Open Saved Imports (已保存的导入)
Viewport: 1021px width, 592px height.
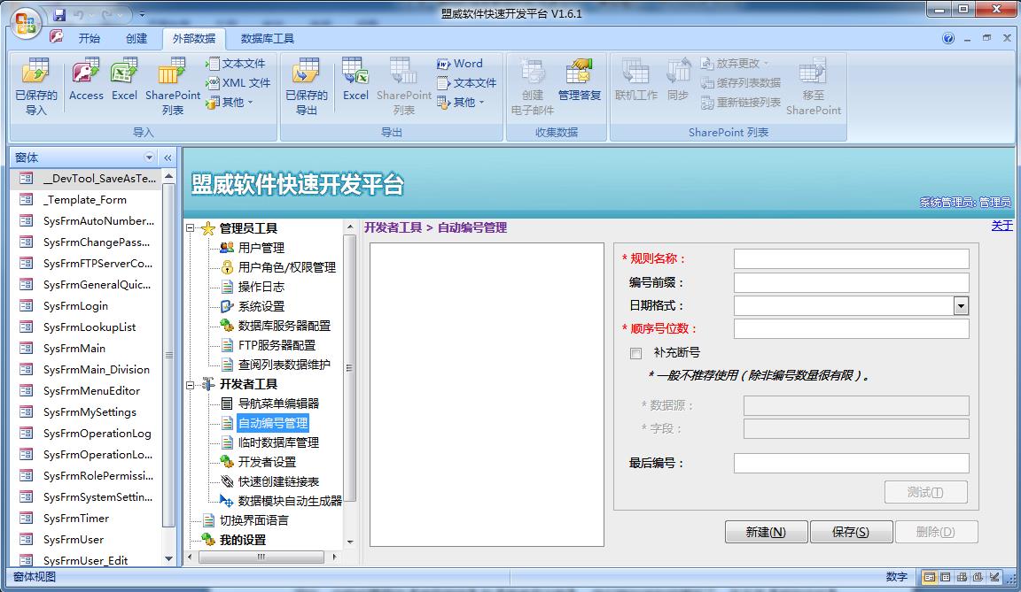click(x=36, y=87)
